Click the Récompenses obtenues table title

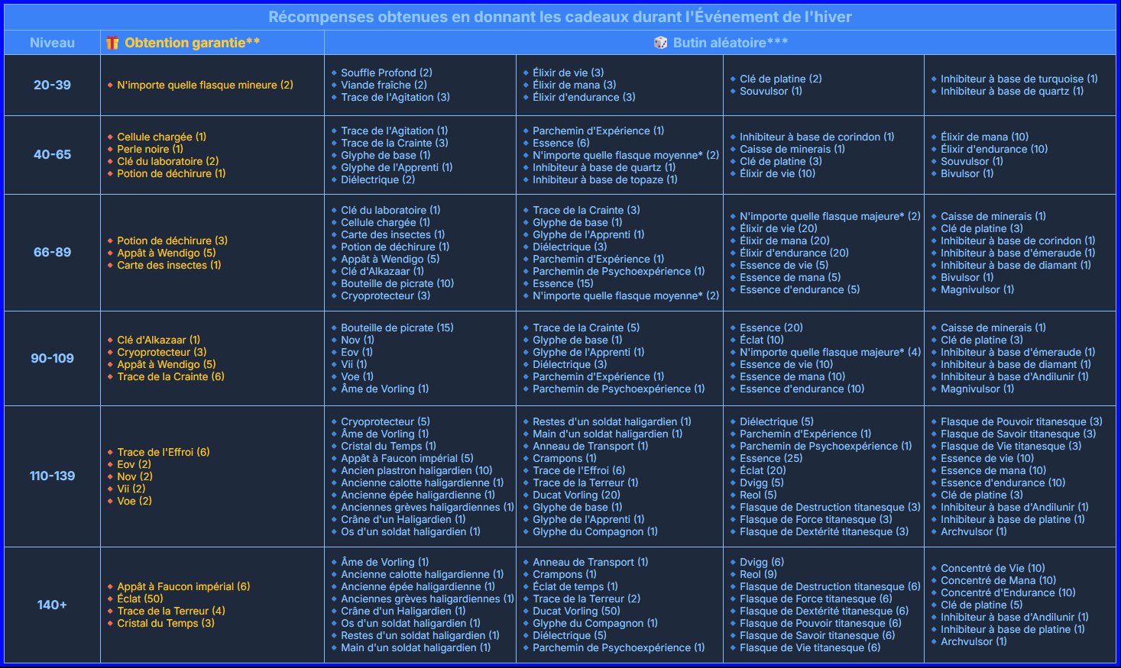coord(560,17)
